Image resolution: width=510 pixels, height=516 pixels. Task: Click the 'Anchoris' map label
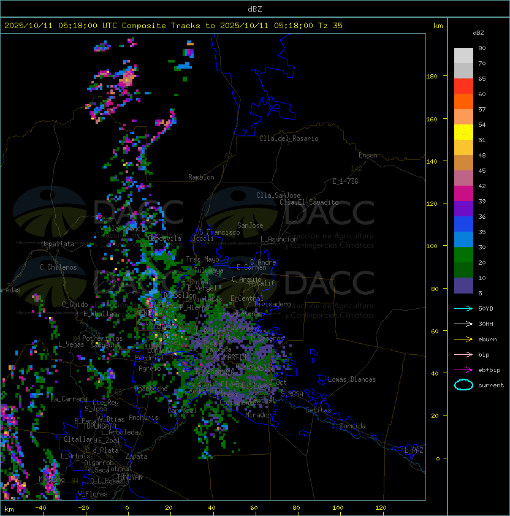pos(143,417)
